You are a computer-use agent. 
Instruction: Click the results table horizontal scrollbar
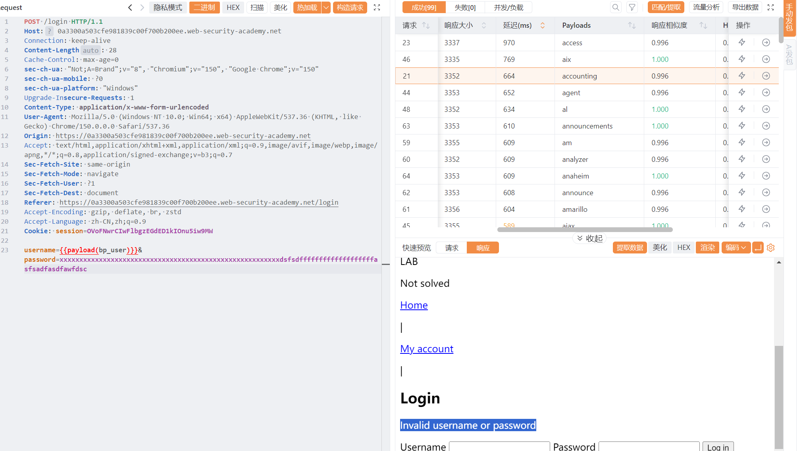(585, 229)
